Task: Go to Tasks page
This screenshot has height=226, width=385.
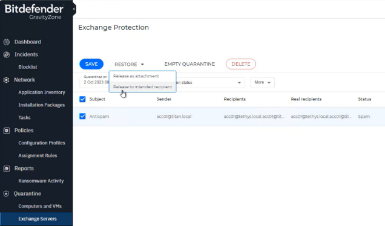Action: pos(24,118)
